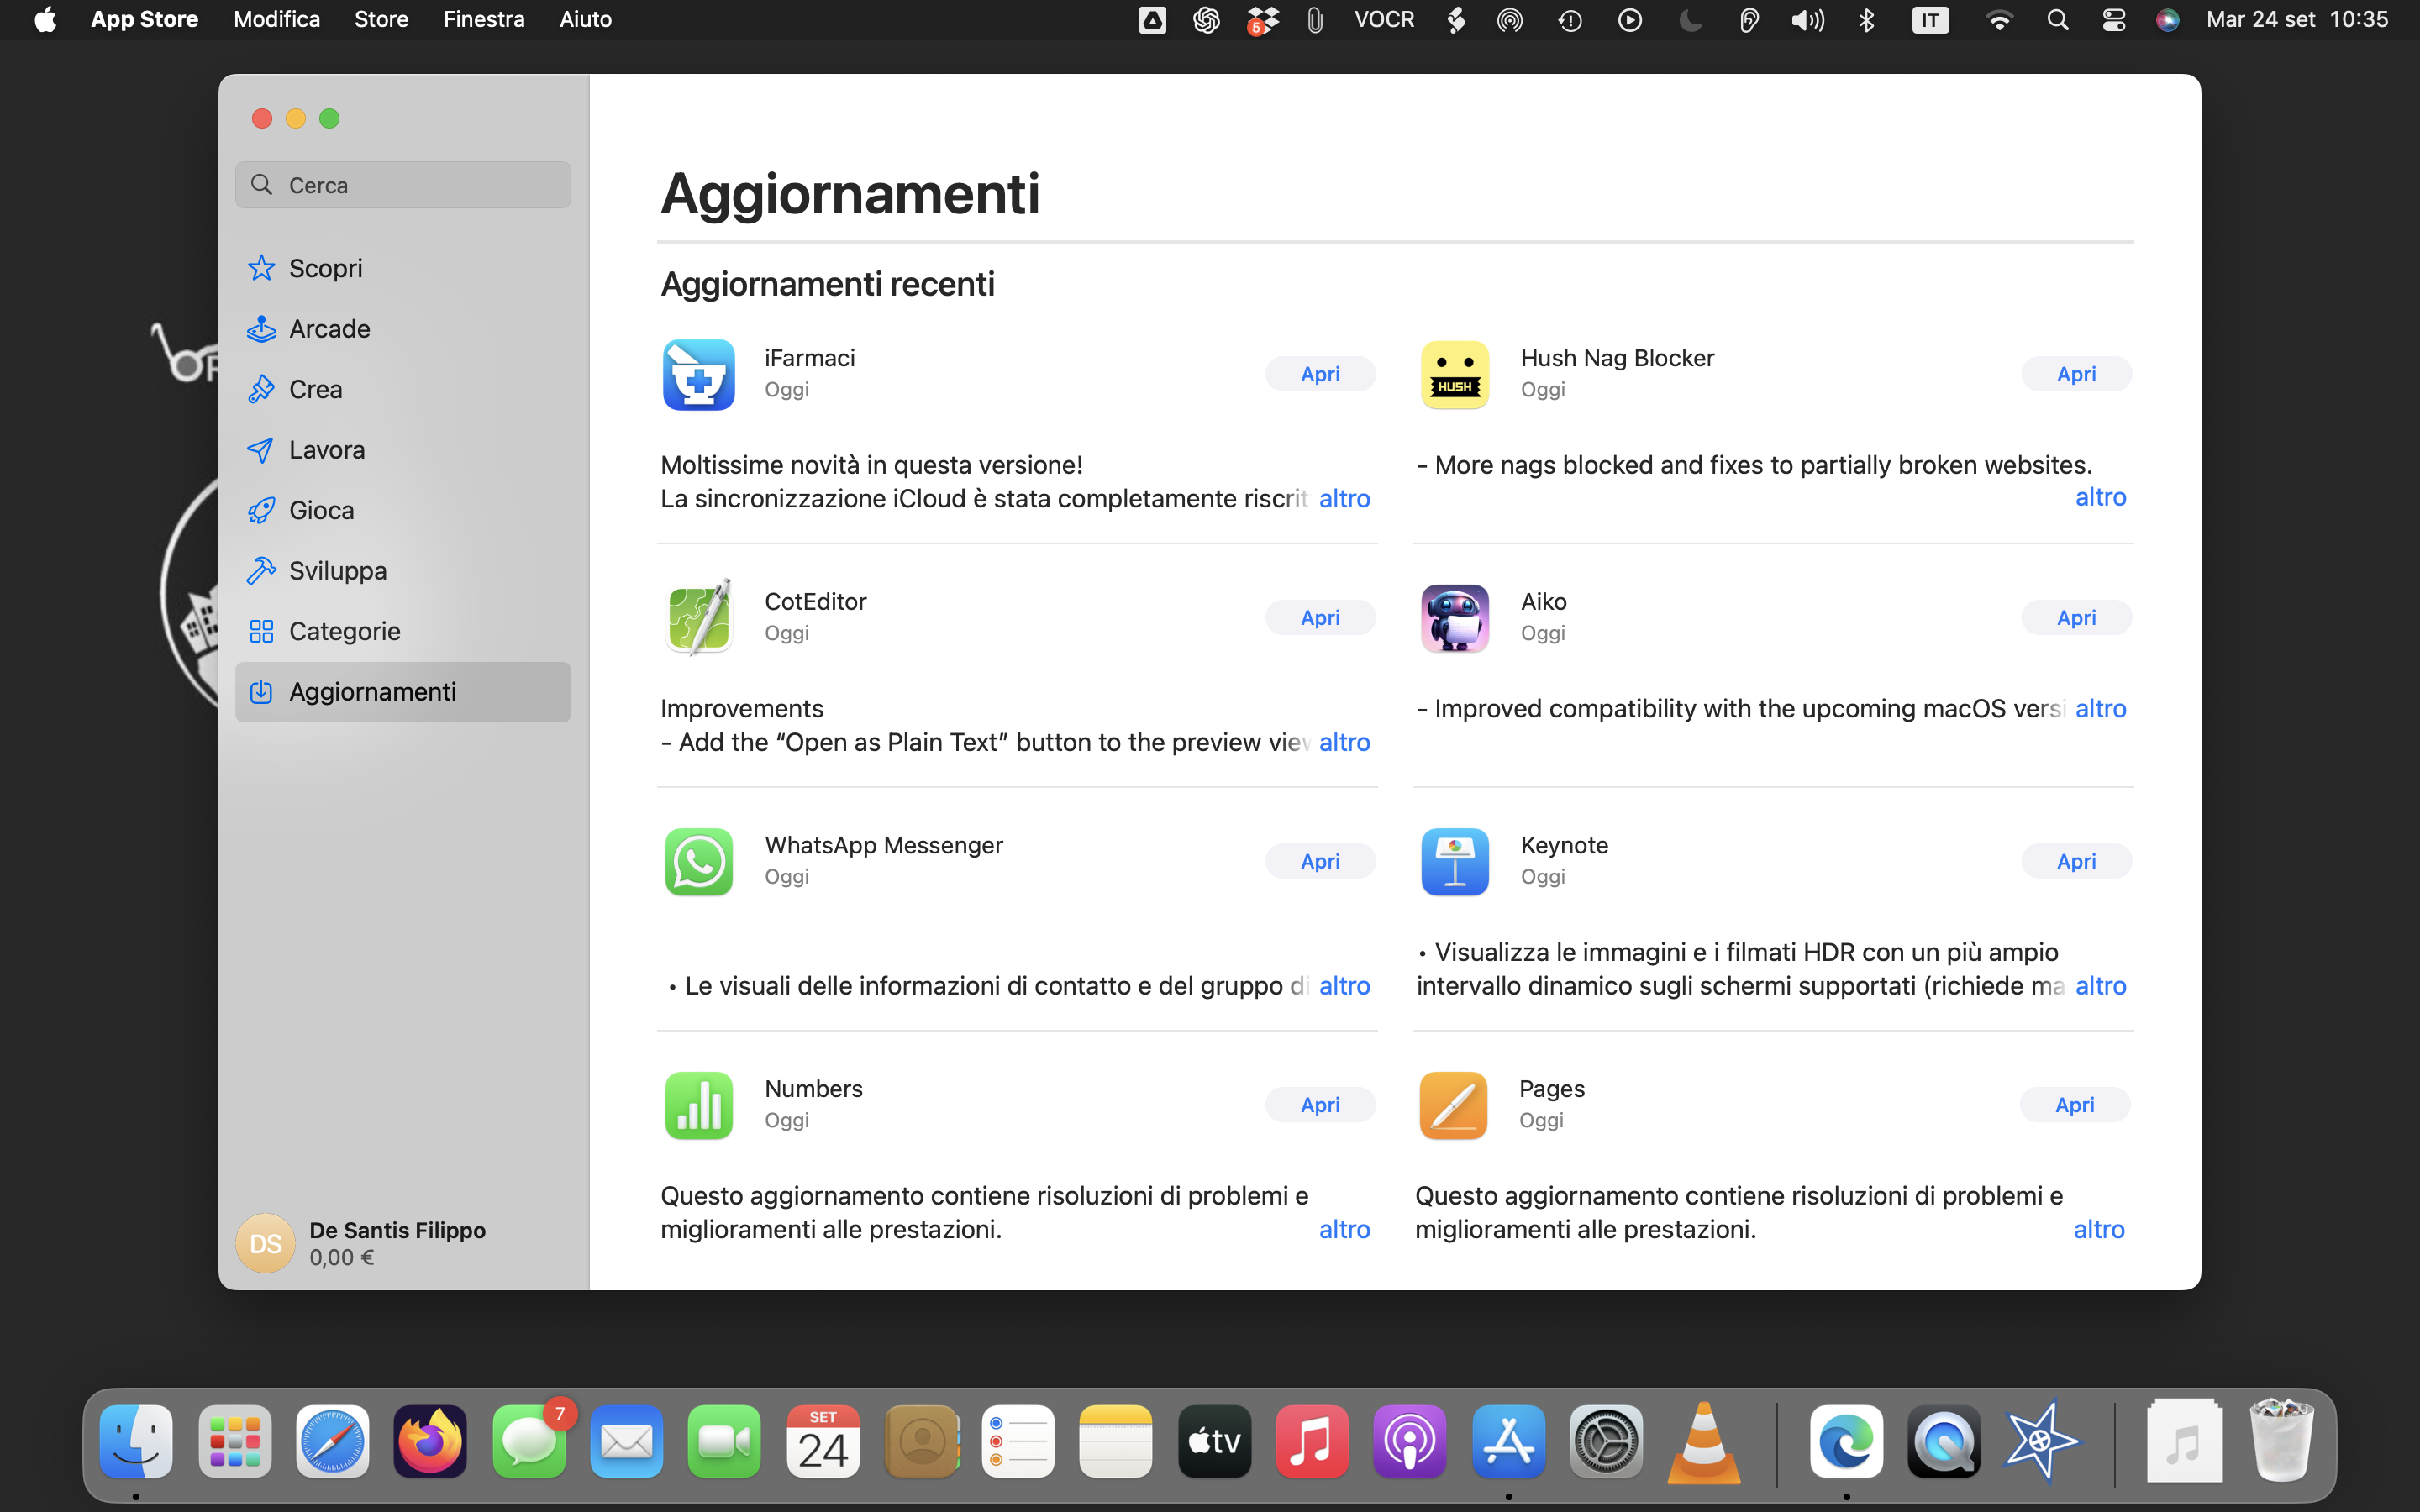
Task: Open Messages with 7 badge in Dock
Action: [529, 1441]
